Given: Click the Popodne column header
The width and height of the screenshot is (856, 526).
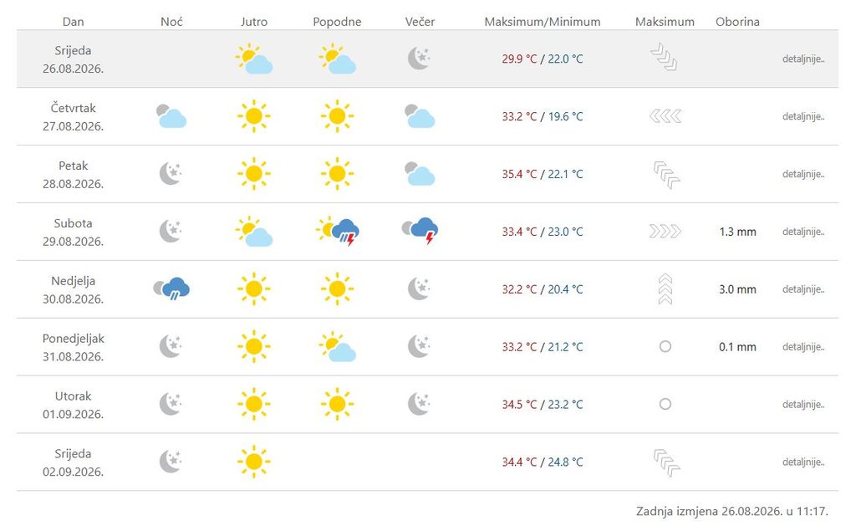Looking at the screenshot, I should point(337,22).
